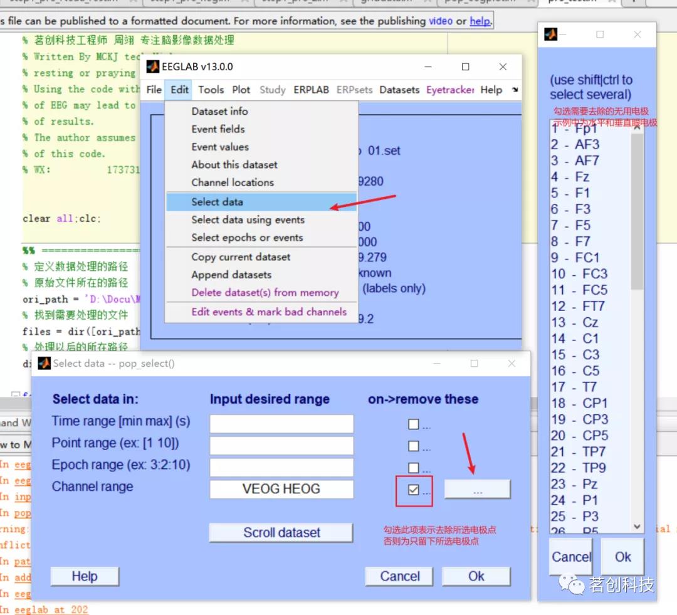Open the EEGLAB Help menu
Image resolution: width=677 pixels, height=615 pixels.
tap(491, 90)
